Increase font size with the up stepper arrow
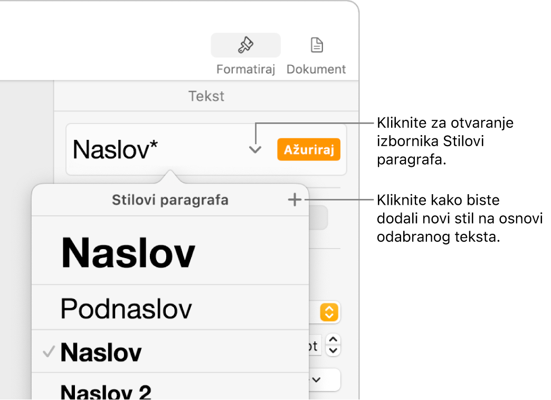Image resolution: width=551 pixels, height=400 pixels. (x=333, y=339)
